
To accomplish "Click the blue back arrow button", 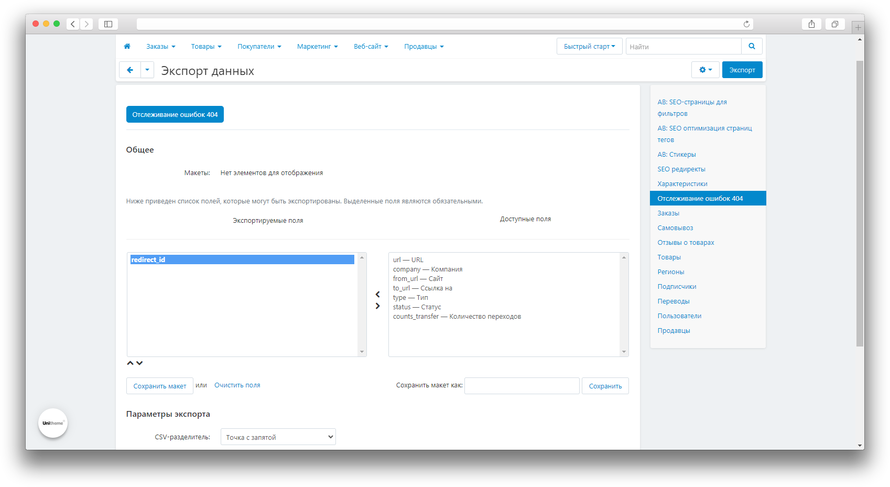I will point(130,70).
